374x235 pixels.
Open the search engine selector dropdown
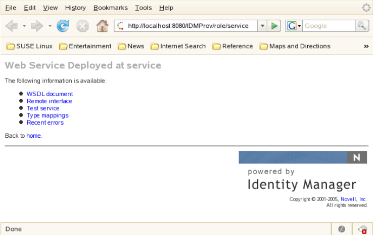click(299, 26)
